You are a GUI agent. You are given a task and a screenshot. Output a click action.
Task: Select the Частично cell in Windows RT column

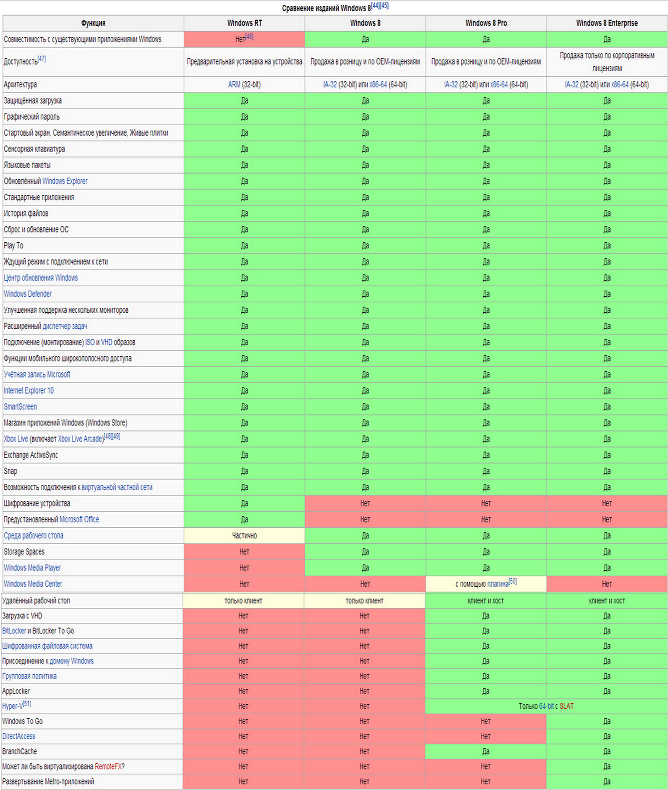[x=244, y=536]
